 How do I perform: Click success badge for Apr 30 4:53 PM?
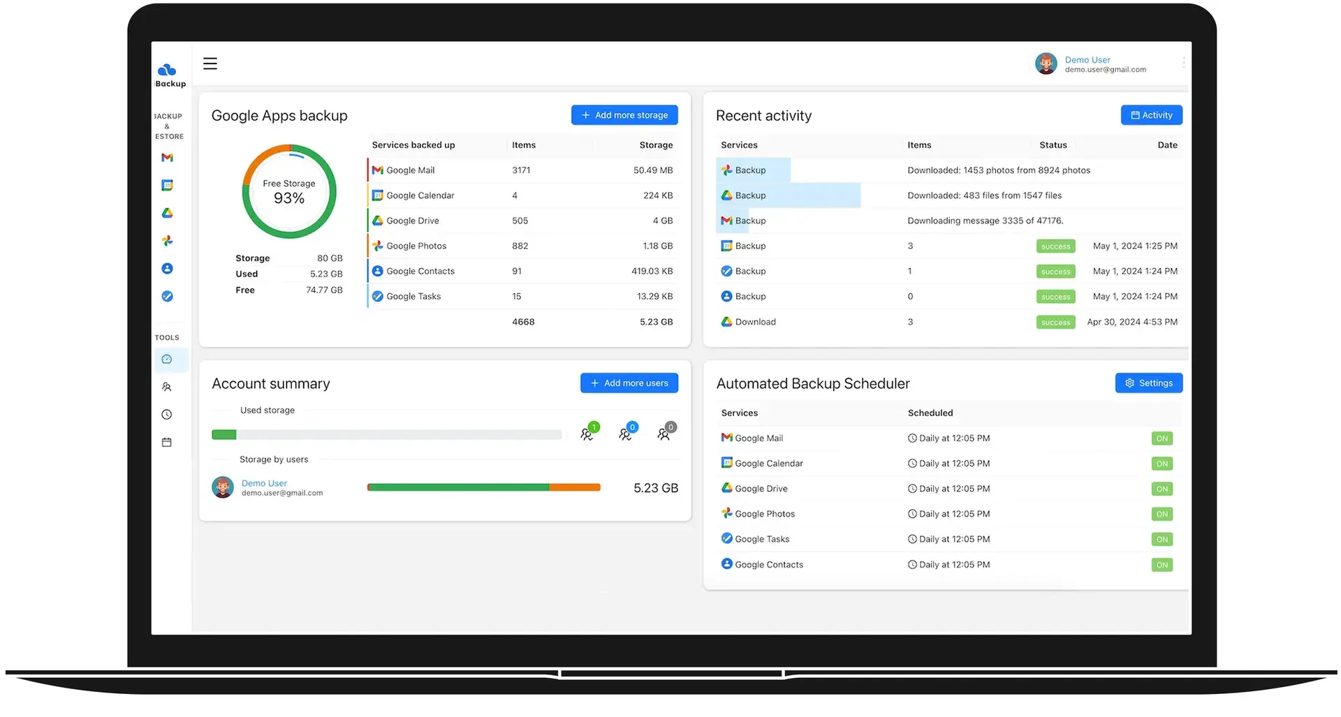pos(1055,323)
